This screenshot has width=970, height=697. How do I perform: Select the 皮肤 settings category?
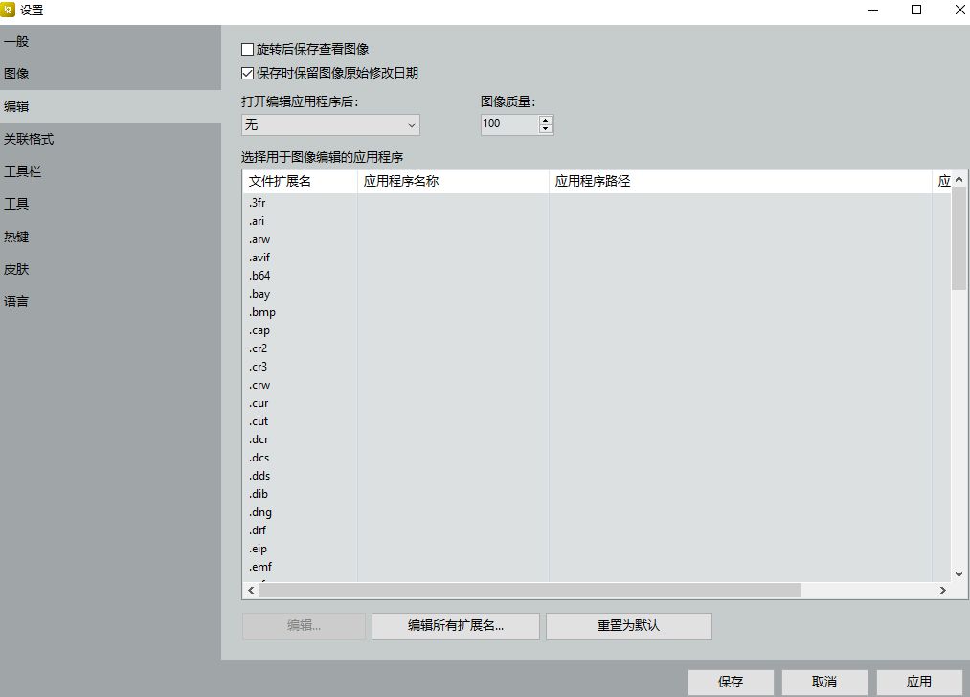point(16,269)
